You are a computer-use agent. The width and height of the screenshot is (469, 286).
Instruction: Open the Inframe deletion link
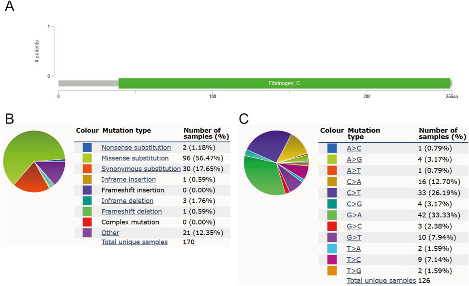(x=127, y=201)
